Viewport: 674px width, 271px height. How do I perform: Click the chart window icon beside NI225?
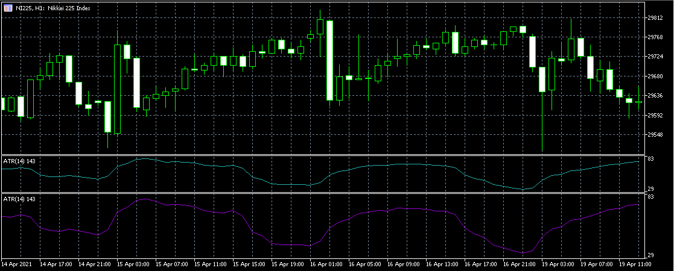point(8,8)
